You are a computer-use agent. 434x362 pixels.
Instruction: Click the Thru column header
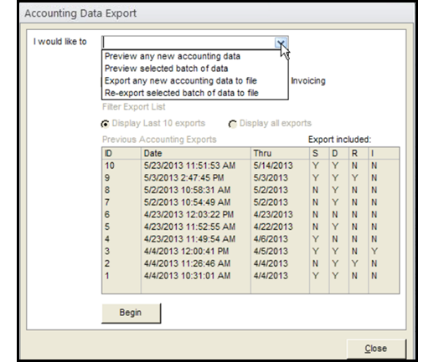(280, 154)
